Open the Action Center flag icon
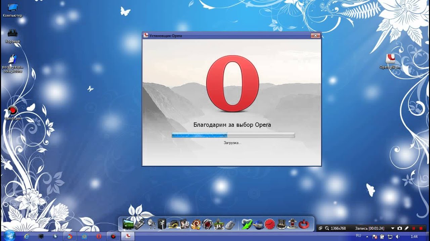 tap(375, 237)
